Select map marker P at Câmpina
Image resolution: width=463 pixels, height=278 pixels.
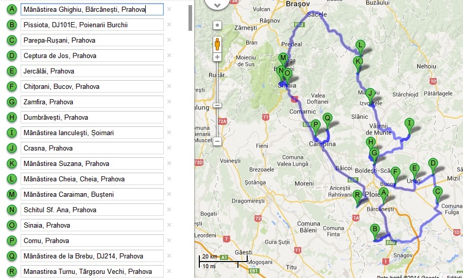click(316, 124)
